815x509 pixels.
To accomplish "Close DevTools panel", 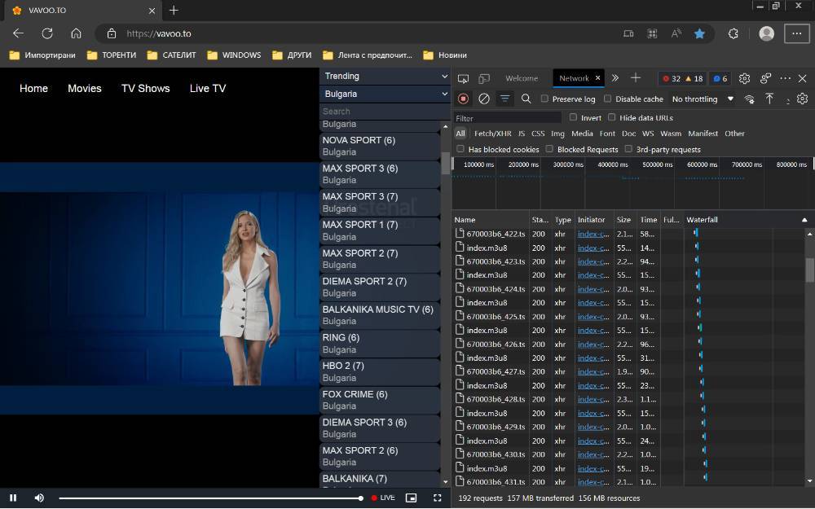I will [x=802, y=78].
